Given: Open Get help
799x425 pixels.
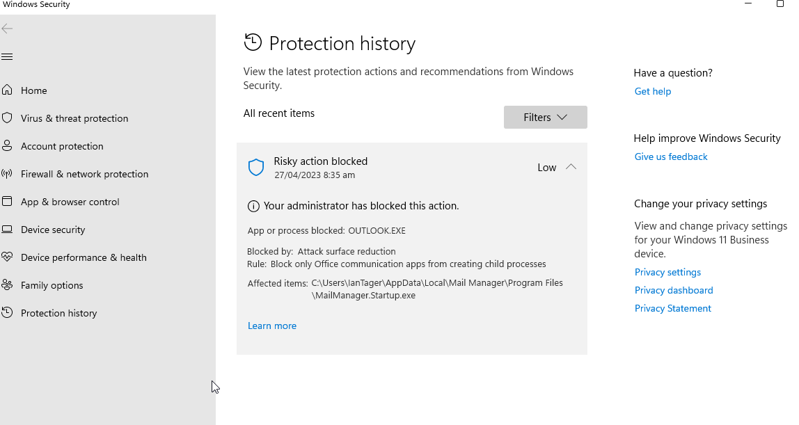Looking at the screenshot, I should (x=652, y=91).
